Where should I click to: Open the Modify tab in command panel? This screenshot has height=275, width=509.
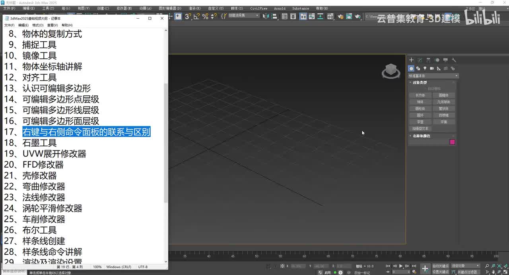pos(420,60)
